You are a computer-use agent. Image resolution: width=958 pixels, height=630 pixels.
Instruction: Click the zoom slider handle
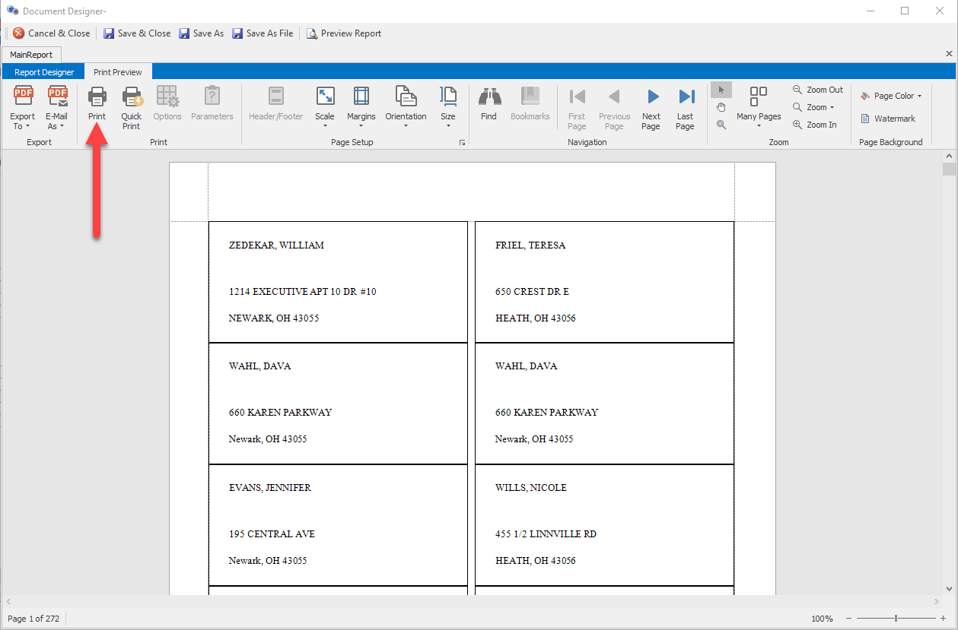pos(896,619)
